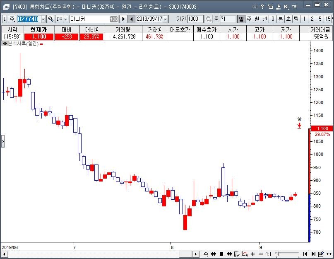Click the window copy icon in title bar
This screenshot has height=259, width=334.
click(x=270, y=7)
